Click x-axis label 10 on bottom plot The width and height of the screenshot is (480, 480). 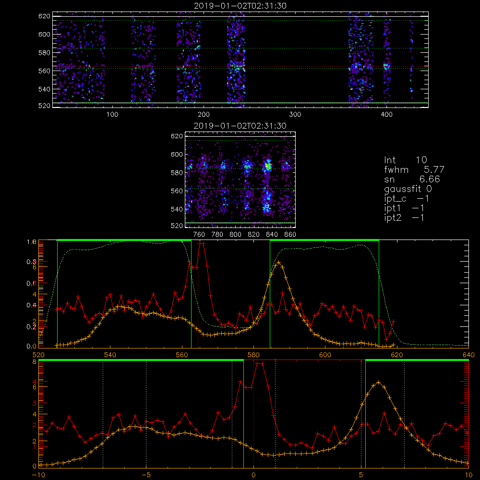[x=468, y=475]
